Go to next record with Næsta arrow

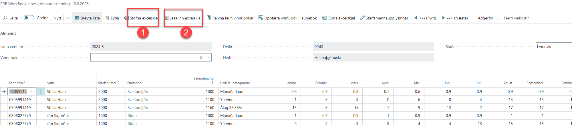[x=443, y=18]
